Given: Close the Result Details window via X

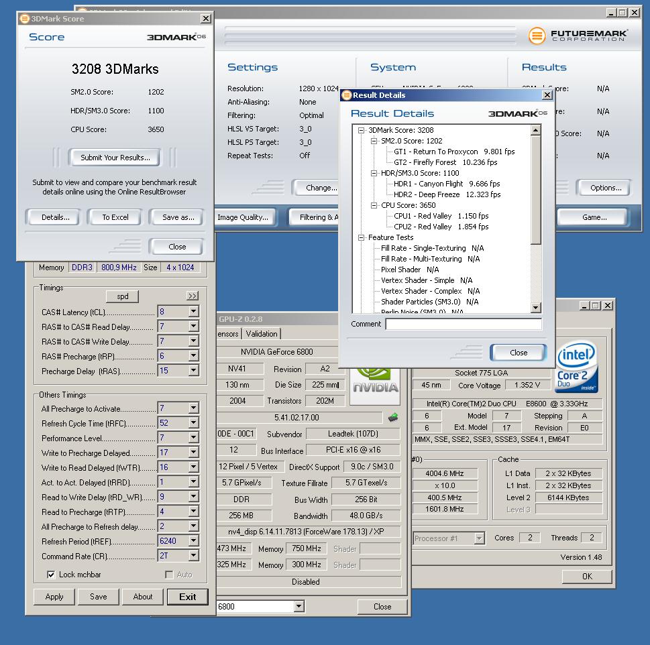Looking at the screenshot, I should pyautogui.click(x=547, y=95).
